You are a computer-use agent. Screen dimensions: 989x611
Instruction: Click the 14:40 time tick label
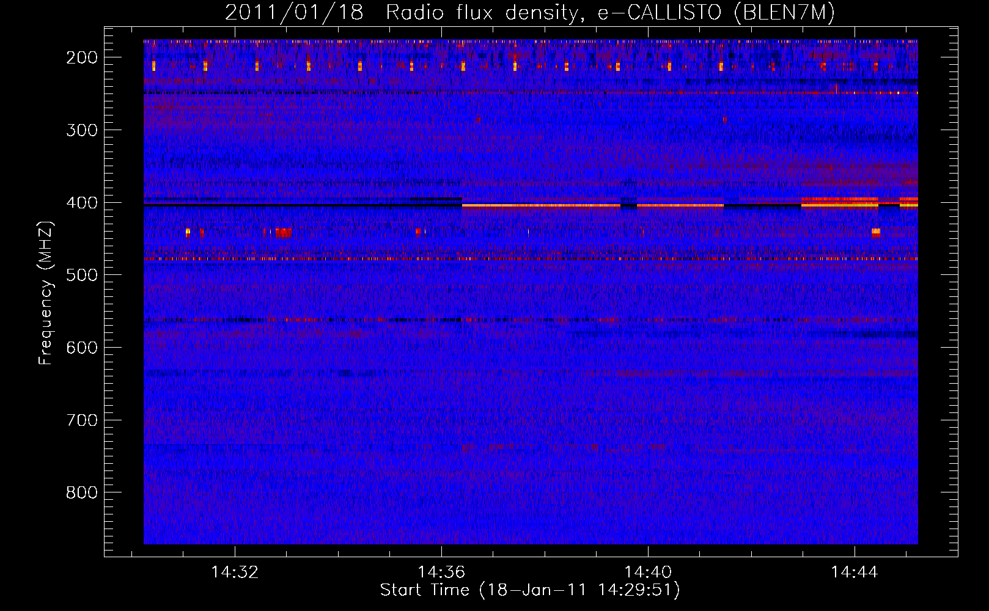tap(648, 573)
